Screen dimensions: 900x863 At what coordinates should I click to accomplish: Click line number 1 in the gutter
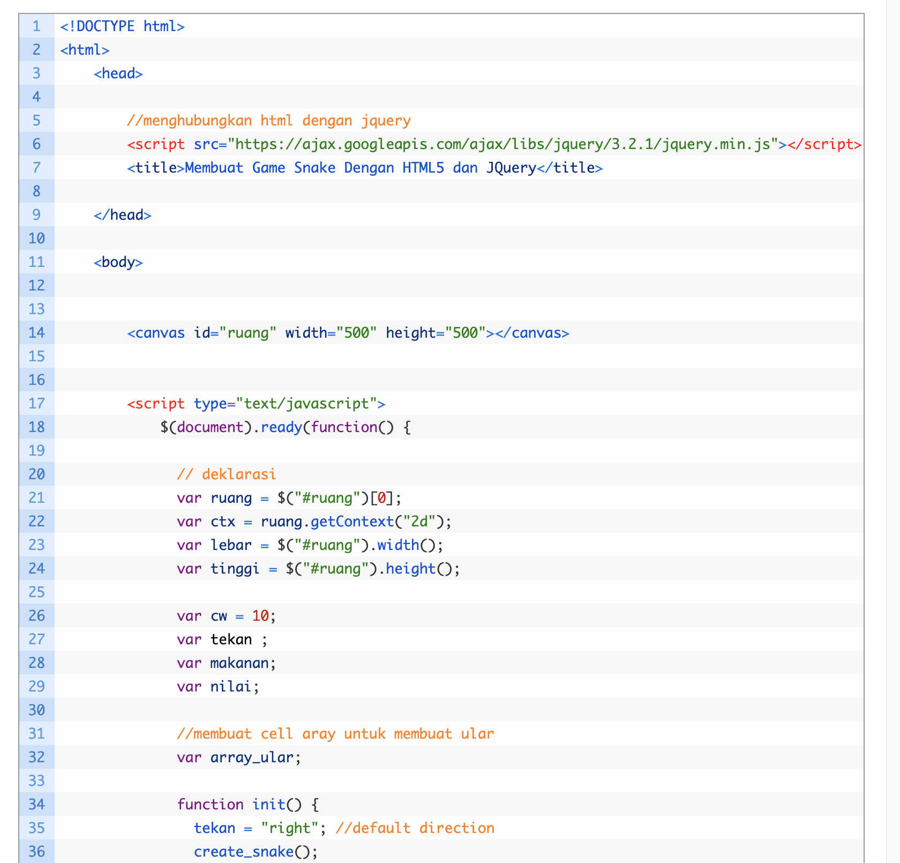pos(36,26)
